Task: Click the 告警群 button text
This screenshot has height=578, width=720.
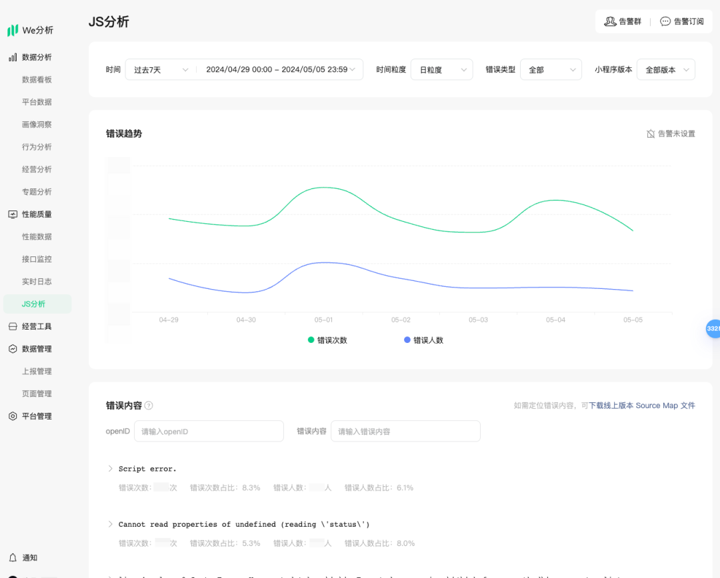Action: pos(630,21)
